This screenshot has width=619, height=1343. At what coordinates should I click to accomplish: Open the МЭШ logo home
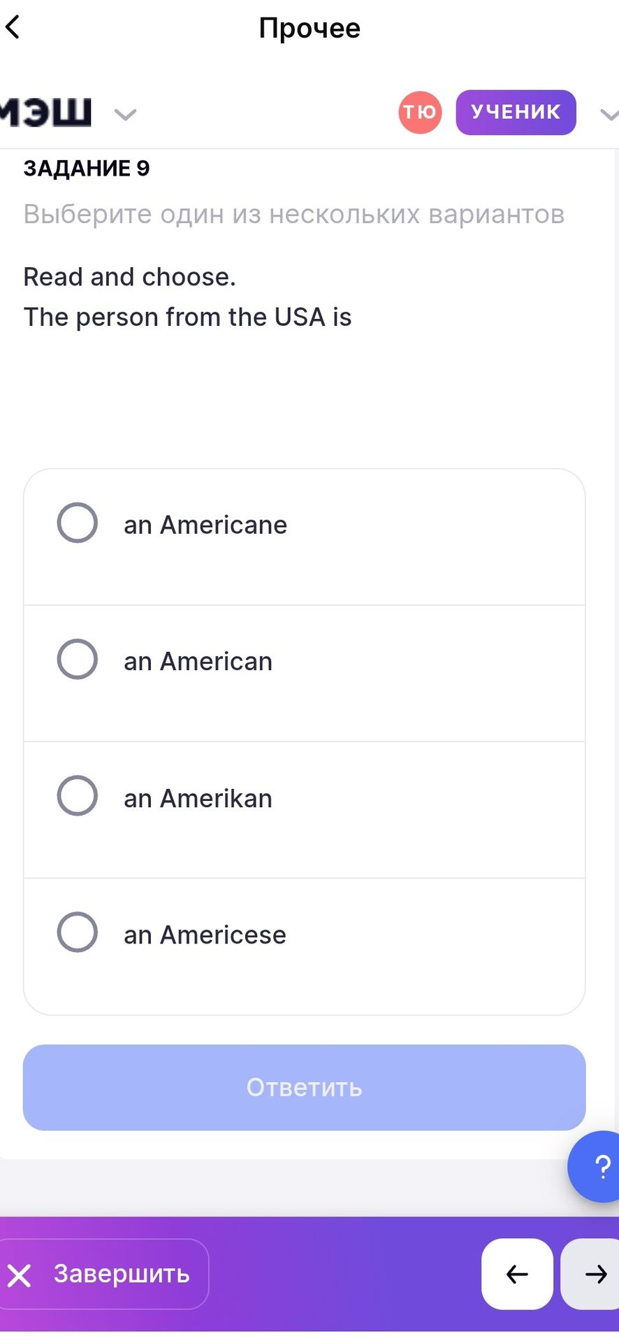(46, 112)
